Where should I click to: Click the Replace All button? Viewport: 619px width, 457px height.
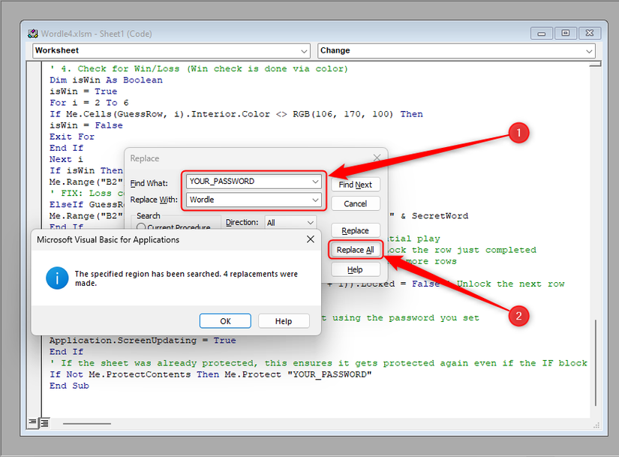pyautogui.click(x=355, y=248)
